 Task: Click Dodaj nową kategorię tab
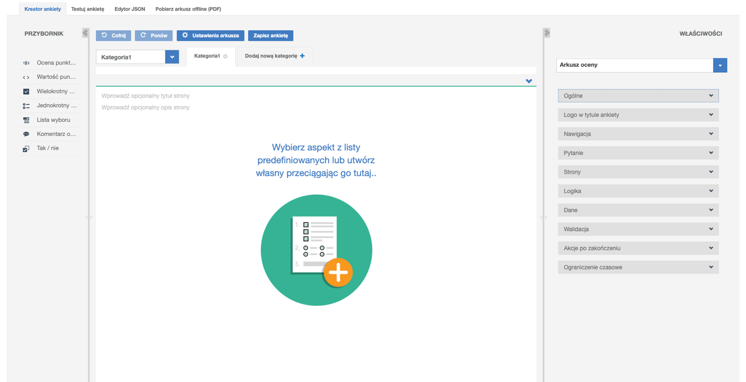pos(275,56)
